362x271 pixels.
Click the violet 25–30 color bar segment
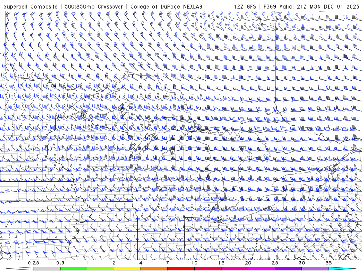click(288, 269)
